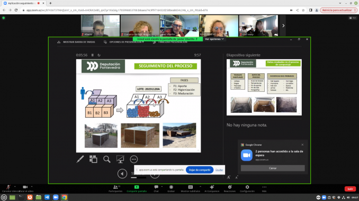Select the pen annotation tool under slide
The image size is (359, 201).
pos(80,159)
